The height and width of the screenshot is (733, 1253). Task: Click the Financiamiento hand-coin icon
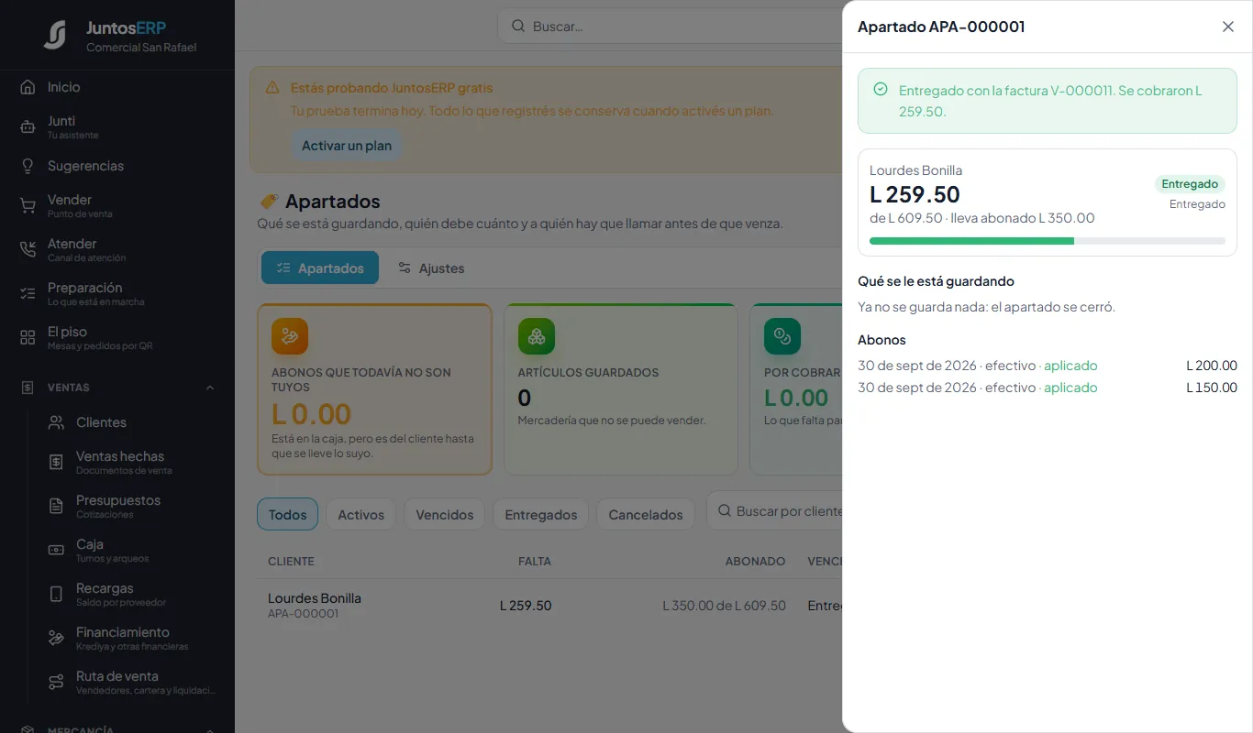pos(56,639)
